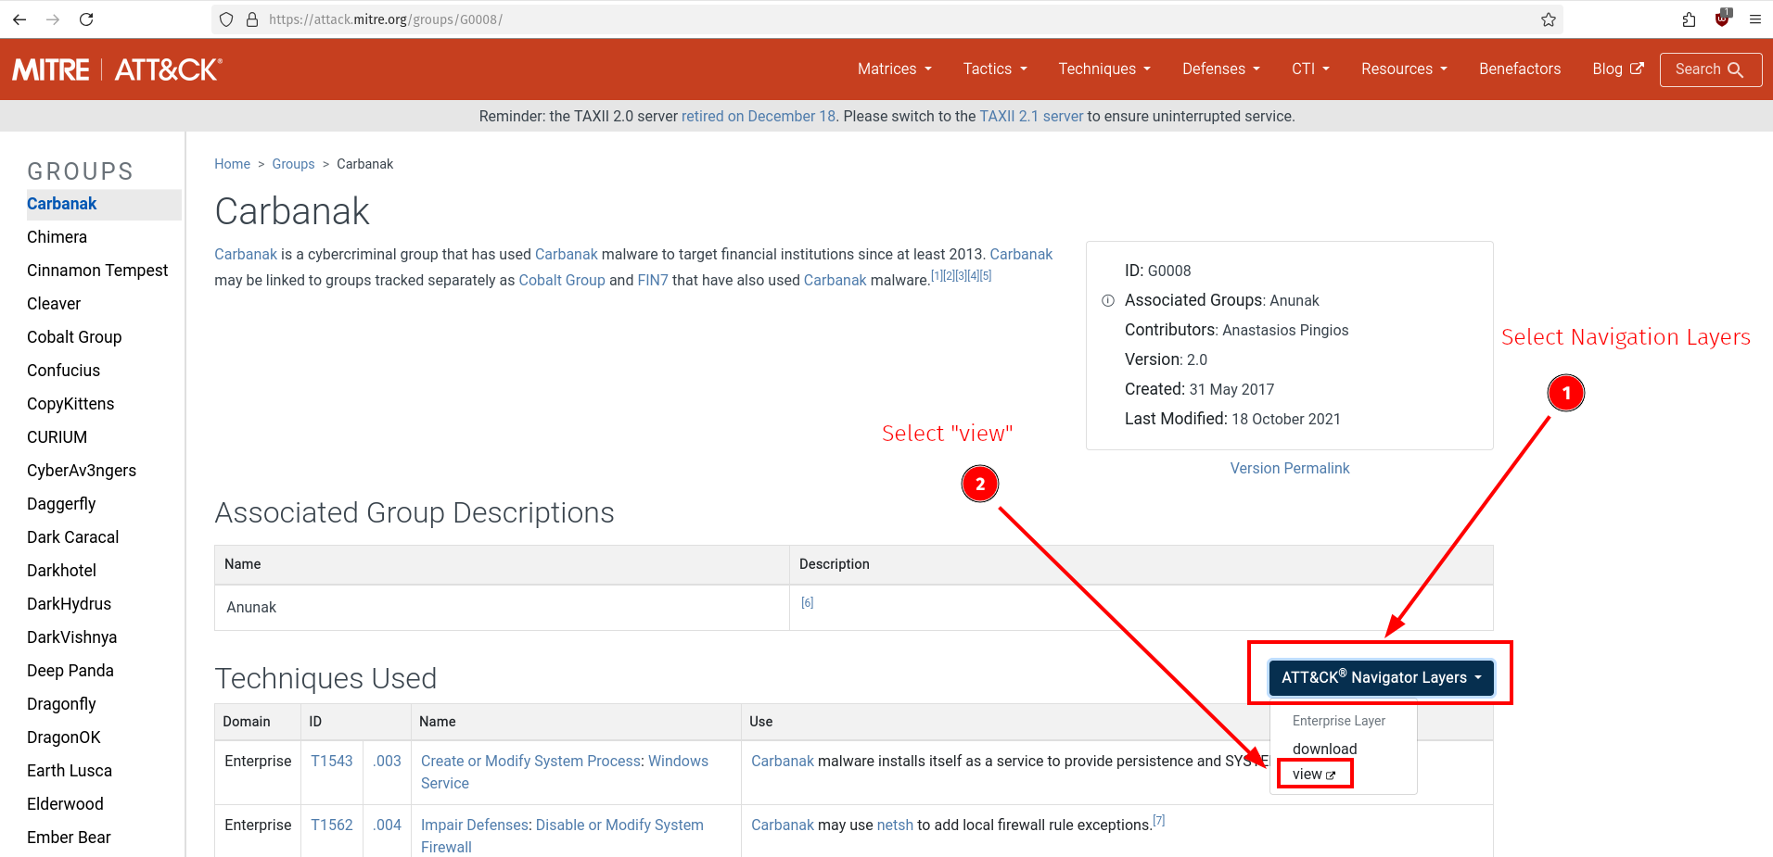Select download under Enterprise Layer

point(1324,749)
